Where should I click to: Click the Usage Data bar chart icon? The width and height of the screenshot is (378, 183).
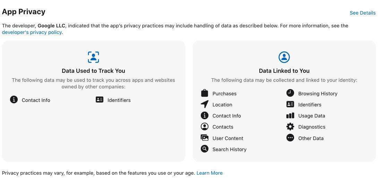point(290,115)
